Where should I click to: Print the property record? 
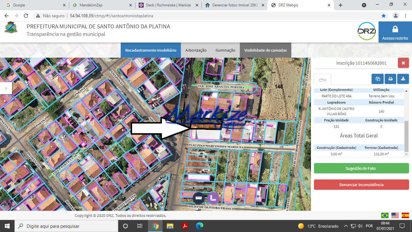390,79
